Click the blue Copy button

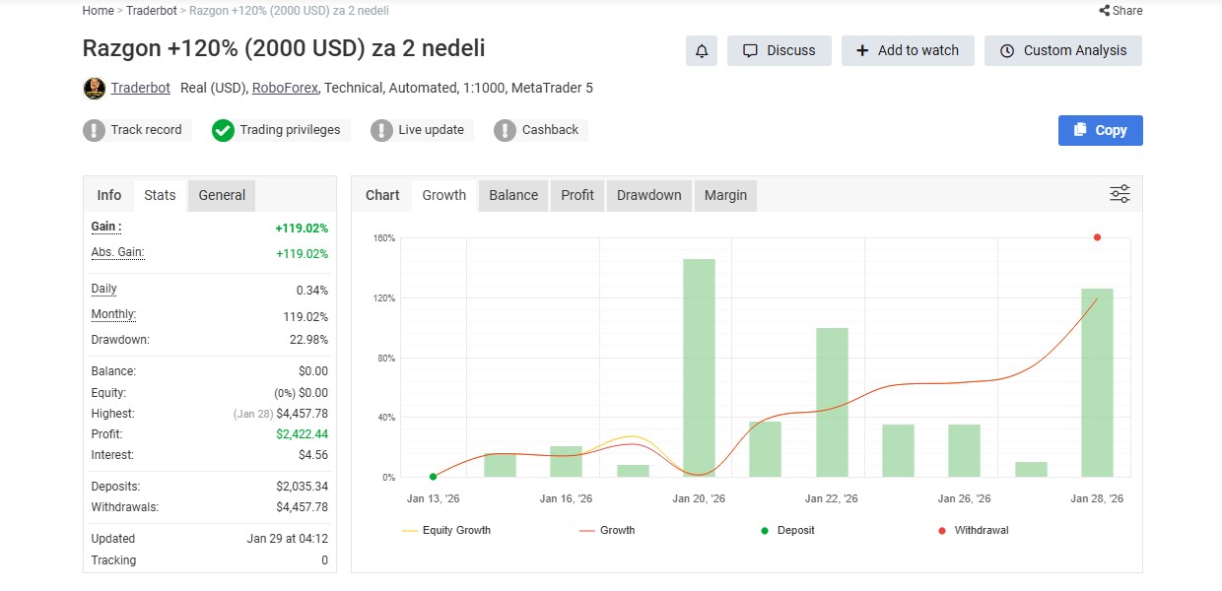1101,130
